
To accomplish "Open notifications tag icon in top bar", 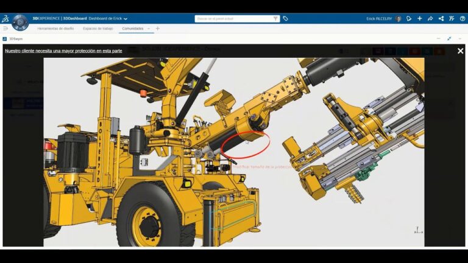I will [x=409, y=19].
